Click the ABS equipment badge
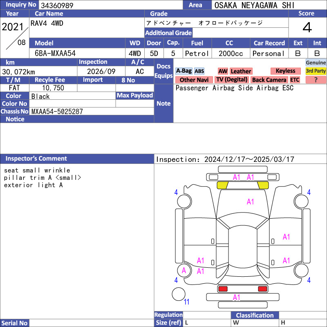327x327 pixels. (199, 71)
